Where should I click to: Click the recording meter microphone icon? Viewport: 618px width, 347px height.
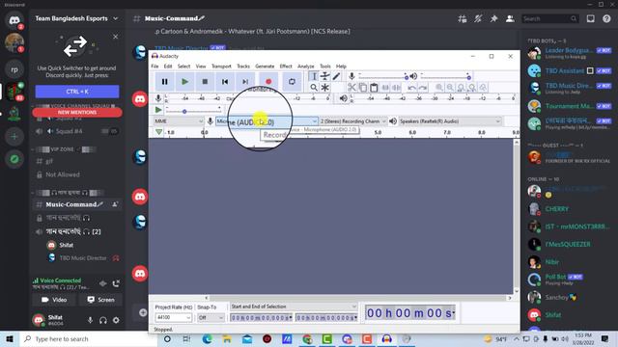click(x=158, y=98)
